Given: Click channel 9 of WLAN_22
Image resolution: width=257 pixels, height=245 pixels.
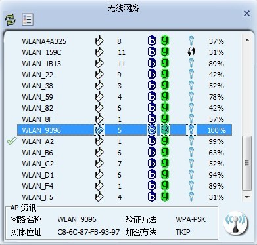Looking at the screenshot, I should point(119,75).
